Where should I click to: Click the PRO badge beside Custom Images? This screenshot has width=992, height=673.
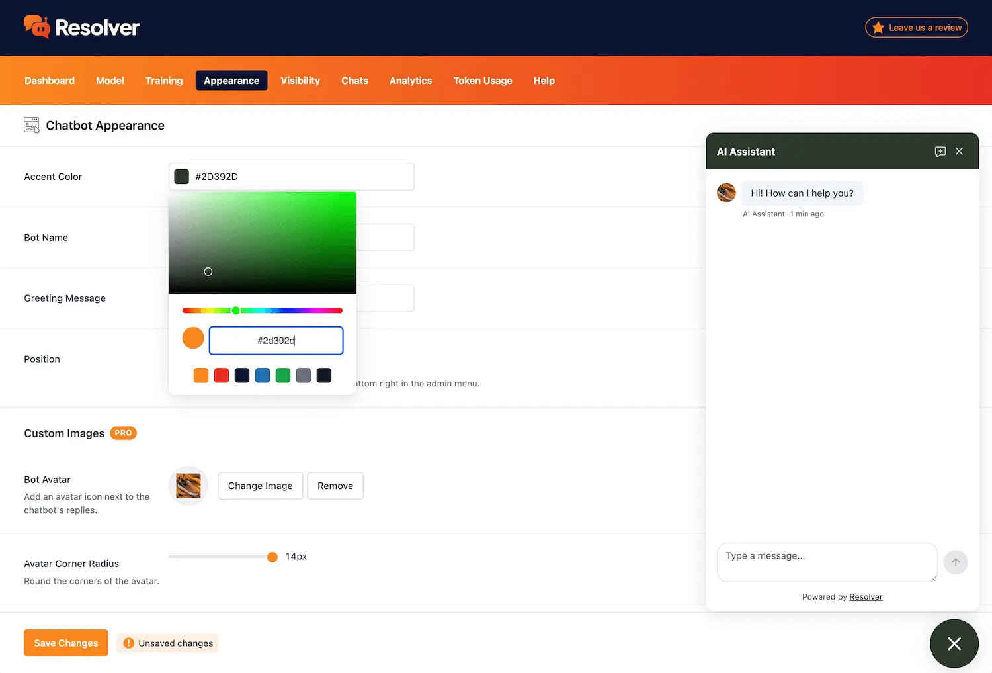click(x=124, y=433)
